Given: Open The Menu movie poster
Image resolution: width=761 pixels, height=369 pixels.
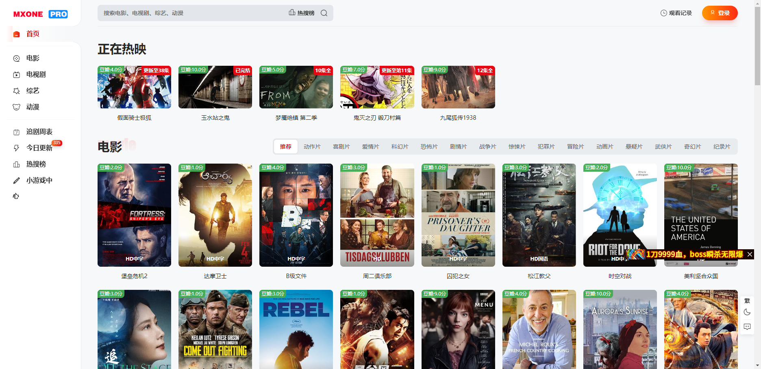Looking at the screenshot, I should pyautogui.click(x=458, y=330).
